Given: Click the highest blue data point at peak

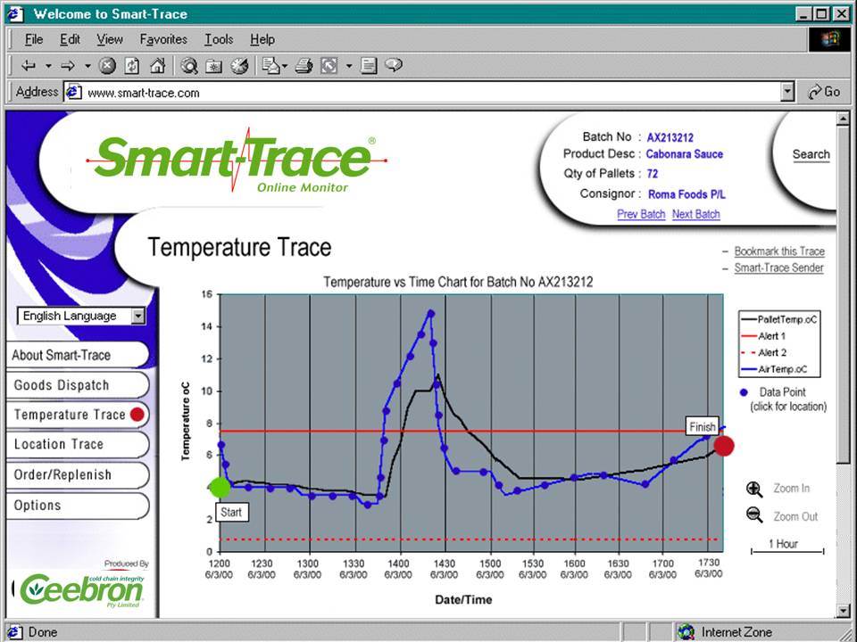Looking at the screenshot, I should pos(430,313).
